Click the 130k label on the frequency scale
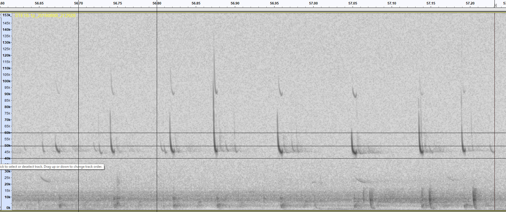 coord(6,43)
